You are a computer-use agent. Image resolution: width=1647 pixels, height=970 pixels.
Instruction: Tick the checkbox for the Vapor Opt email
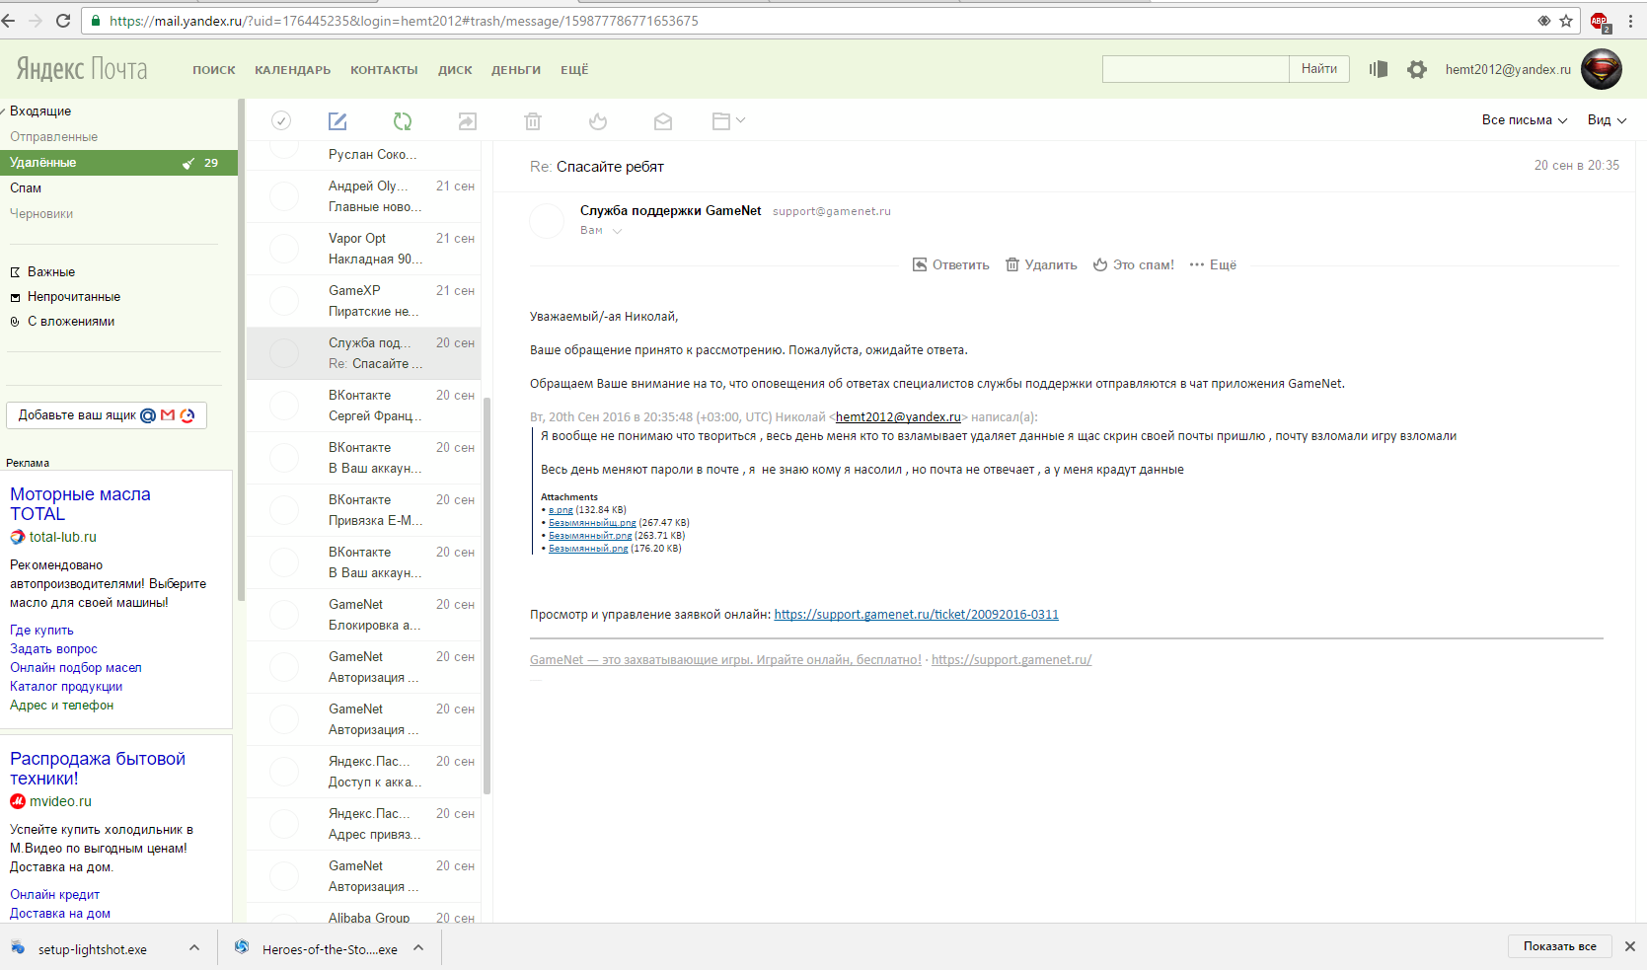284,249
